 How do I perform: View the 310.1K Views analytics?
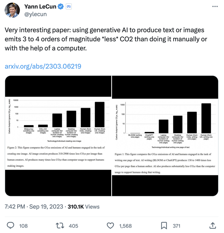click(84, 207)
